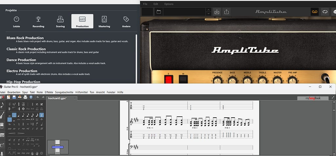Viewport: 336px width, 156px height.
Task: Toggle the let ring effect
Action: point(32,140)
